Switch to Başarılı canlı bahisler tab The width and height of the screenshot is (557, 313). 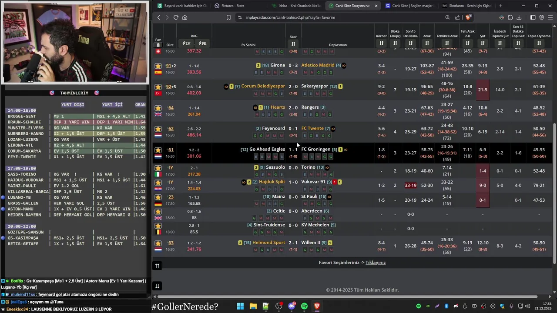(x=182, y=6)
